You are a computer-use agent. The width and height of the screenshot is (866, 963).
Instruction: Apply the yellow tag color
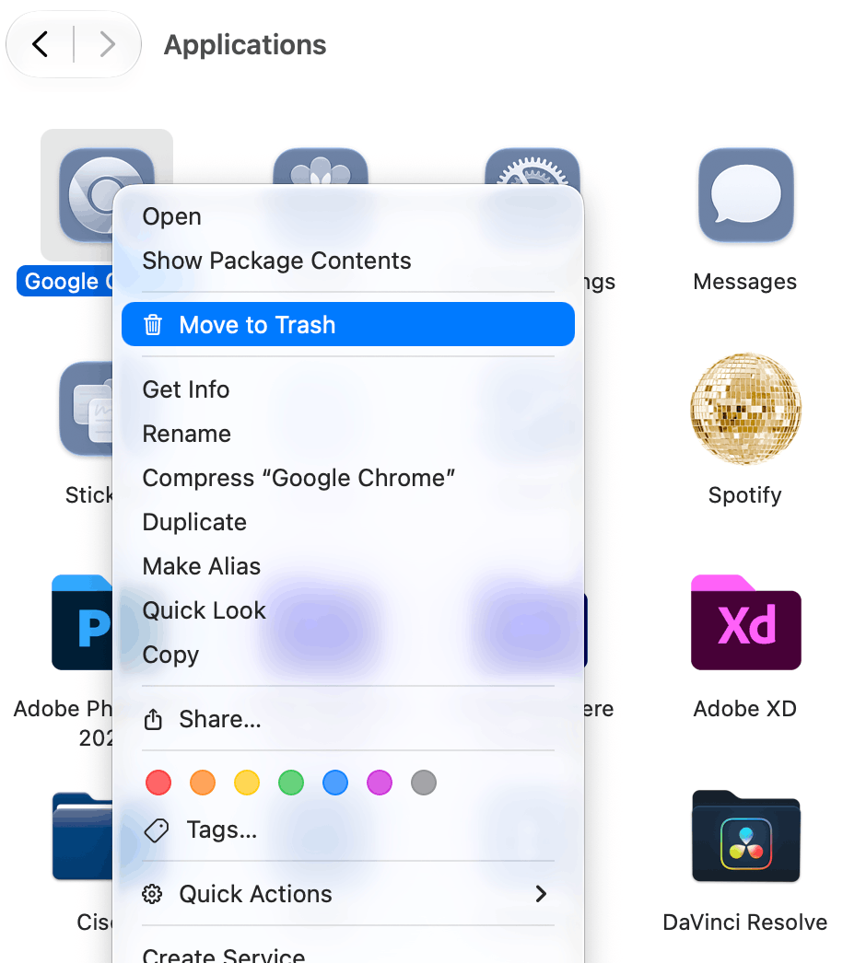[x=247, y=783]
